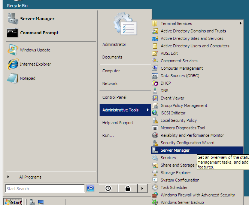The image size is (249, 205).
Task: Click the Start Search input field
Action: (45, 188)
